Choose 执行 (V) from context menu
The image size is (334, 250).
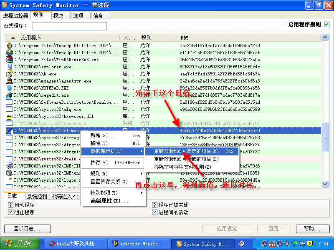[113, 162]
